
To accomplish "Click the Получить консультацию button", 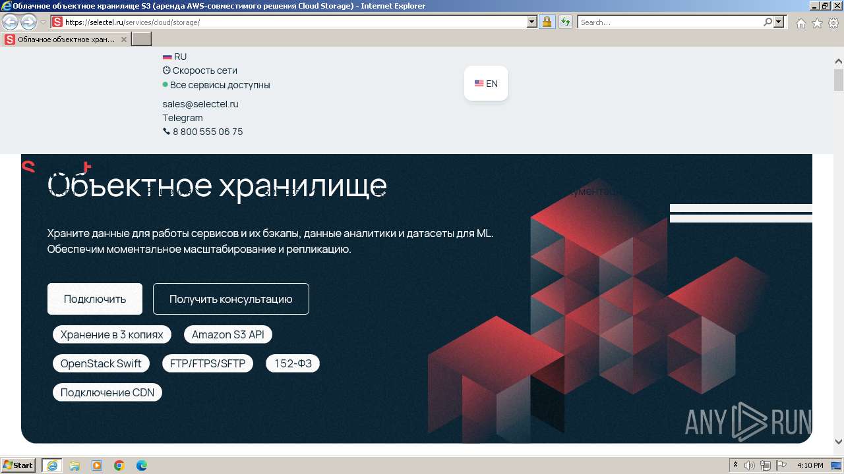I will 231,299.
